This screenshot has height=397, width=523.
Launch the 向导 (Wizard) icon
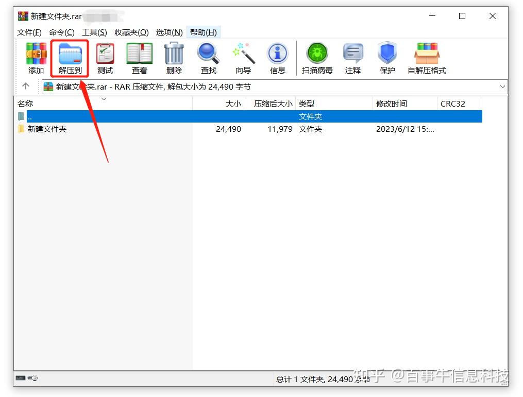pos(243,57)
